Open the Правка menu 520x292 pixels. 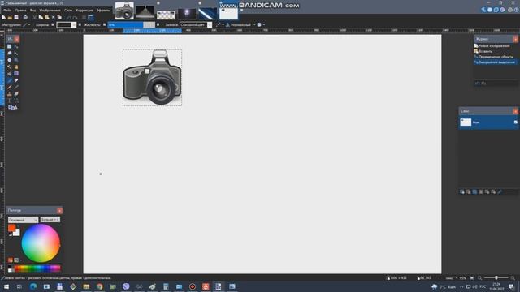pos(20,11)
